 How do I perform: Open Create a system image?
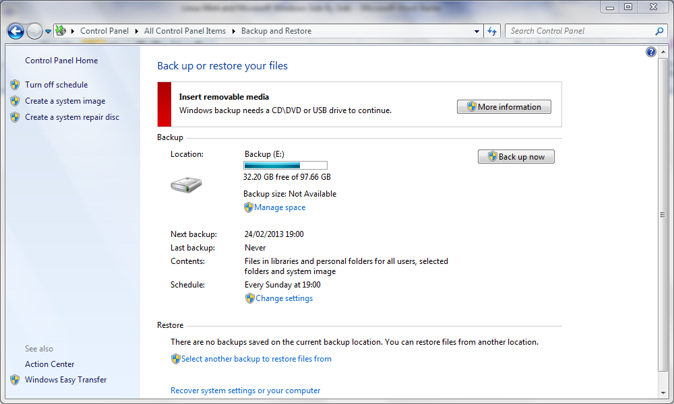65,101
